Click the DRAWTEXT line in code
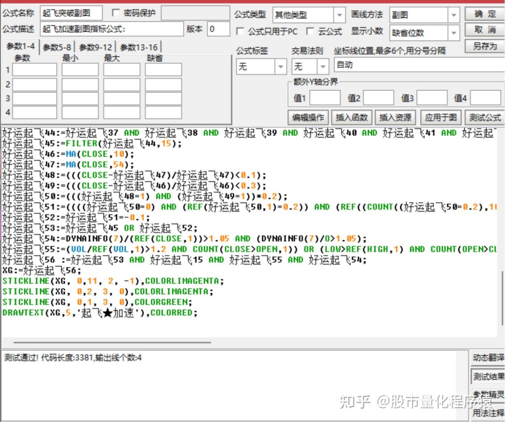 pyautogui.click(x=99, y=313)
